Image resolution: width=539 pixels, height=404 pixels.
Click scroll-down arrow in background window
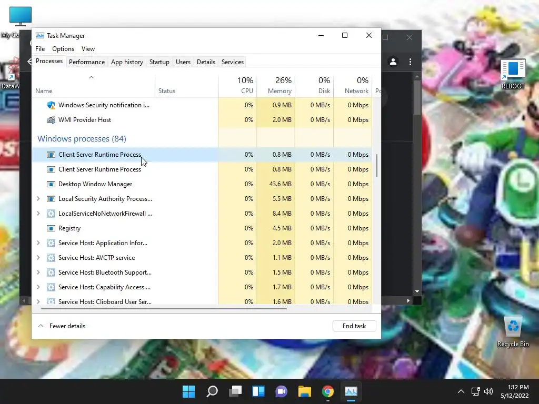pyautogui.click(x=417, y=291)
